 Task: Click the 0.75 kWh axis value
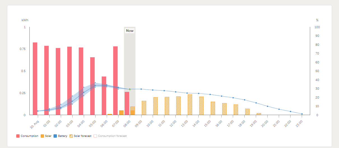pyautogui.click(x=22, y=49)
